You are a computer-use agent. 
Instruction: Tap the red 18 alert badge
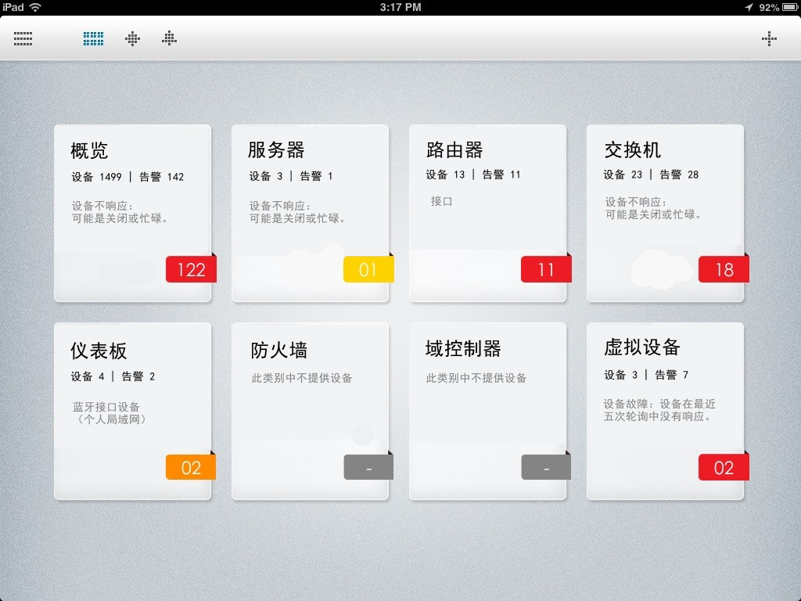point(724,269)
